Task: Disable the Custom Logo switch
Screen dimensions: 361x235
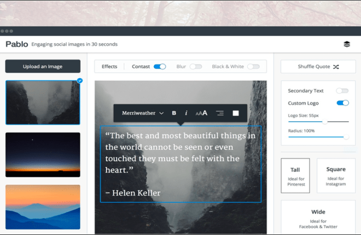Action: (342, 103)
